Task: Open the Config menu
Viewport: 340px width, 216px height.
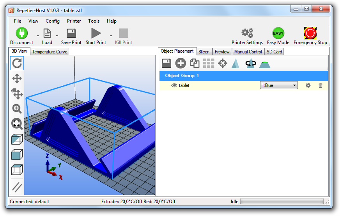Action: (53, 21)
